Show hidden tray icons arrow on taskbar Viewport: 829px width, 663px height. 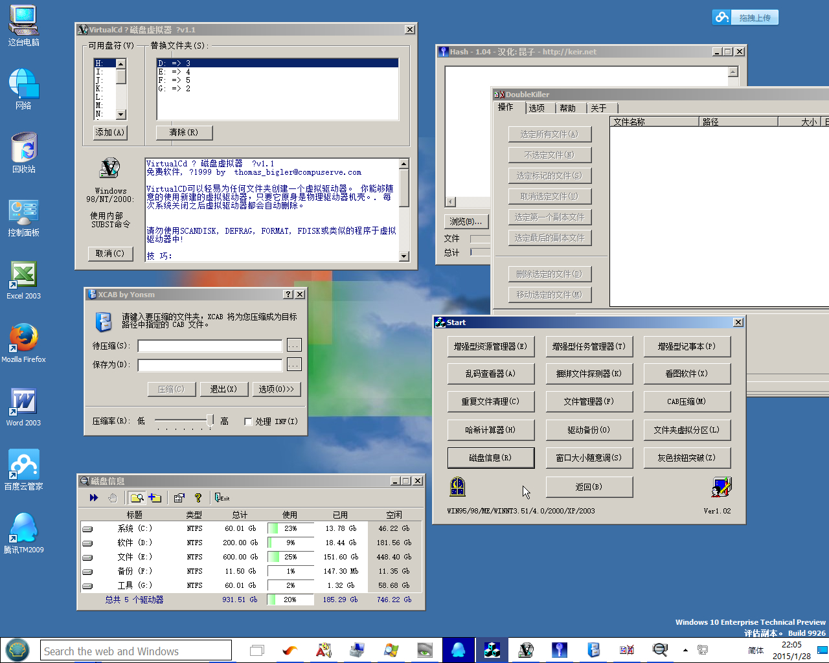pyautogui.click(x=685, y=650)
